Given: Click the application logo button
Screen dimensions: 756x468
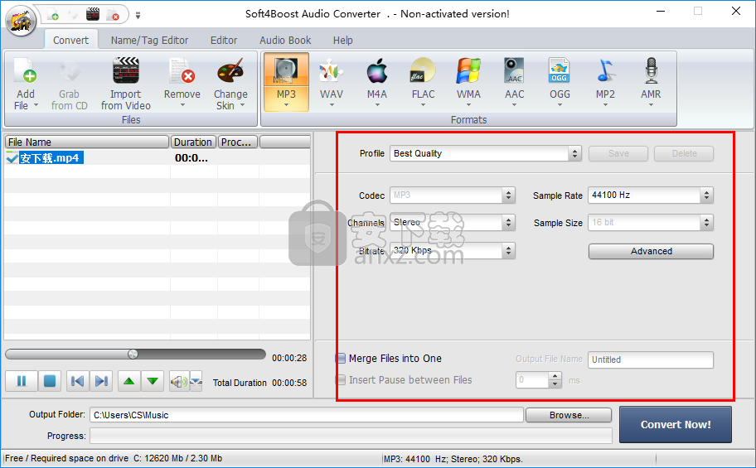Looking at the screenshot, I should 21,22.
